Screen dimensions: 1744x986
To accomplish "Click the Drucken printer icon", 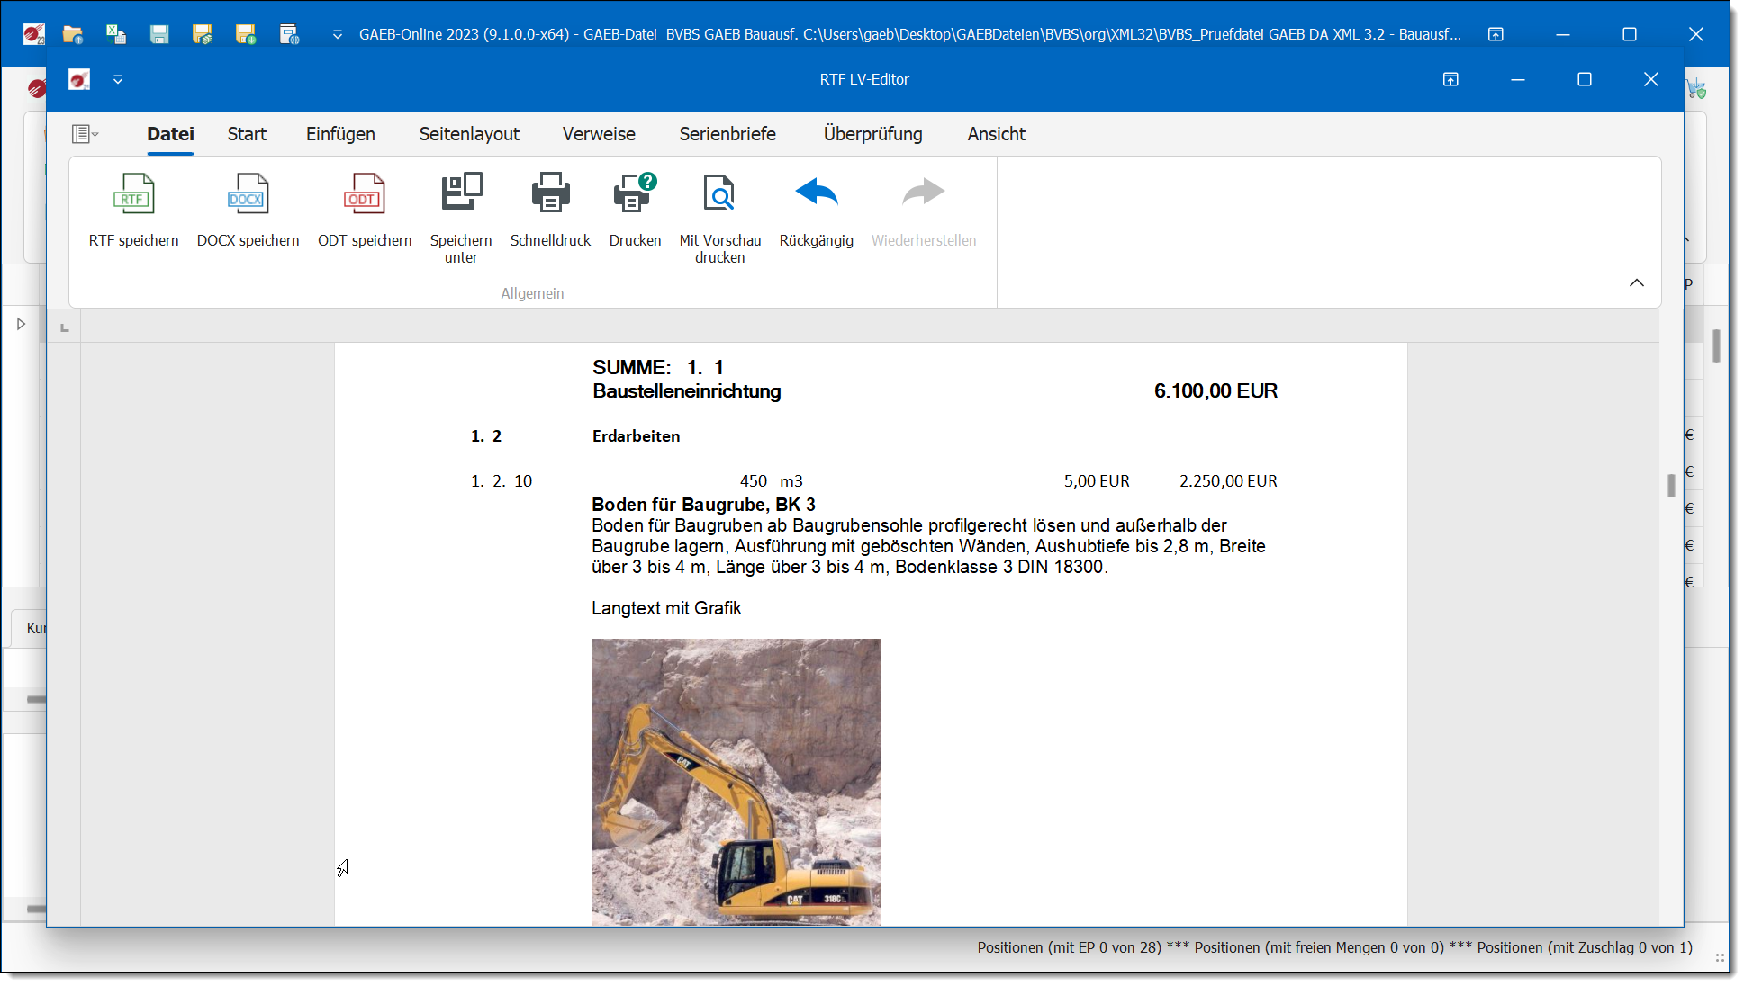I will click(x=635, y=193).
